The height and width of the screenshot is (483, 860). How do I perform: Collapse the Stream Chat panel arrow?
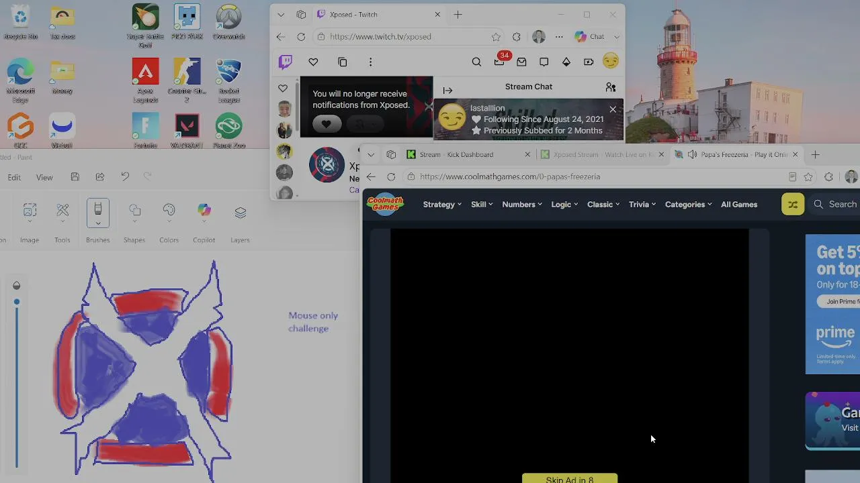[x=447, y=90]
